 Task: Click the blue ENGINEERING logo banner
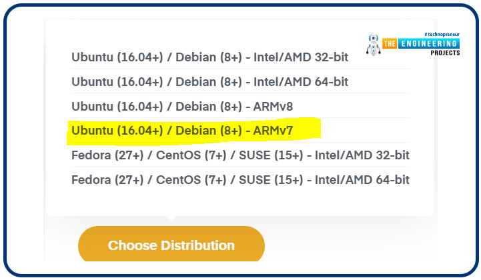tap(429, 43)
